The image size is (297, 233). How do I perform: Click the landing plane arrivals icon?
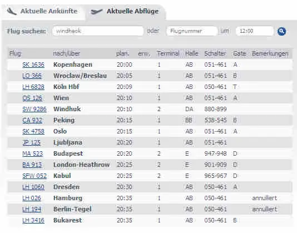12,11
